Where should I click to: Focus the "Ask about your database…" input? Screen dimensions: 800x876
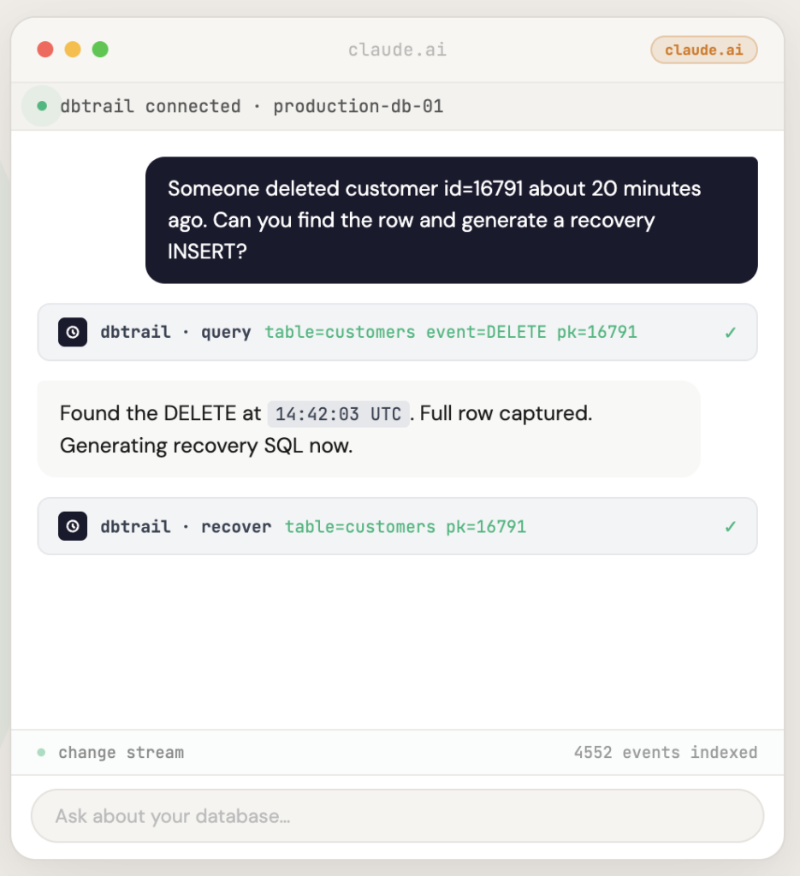[x=397, y=816]
